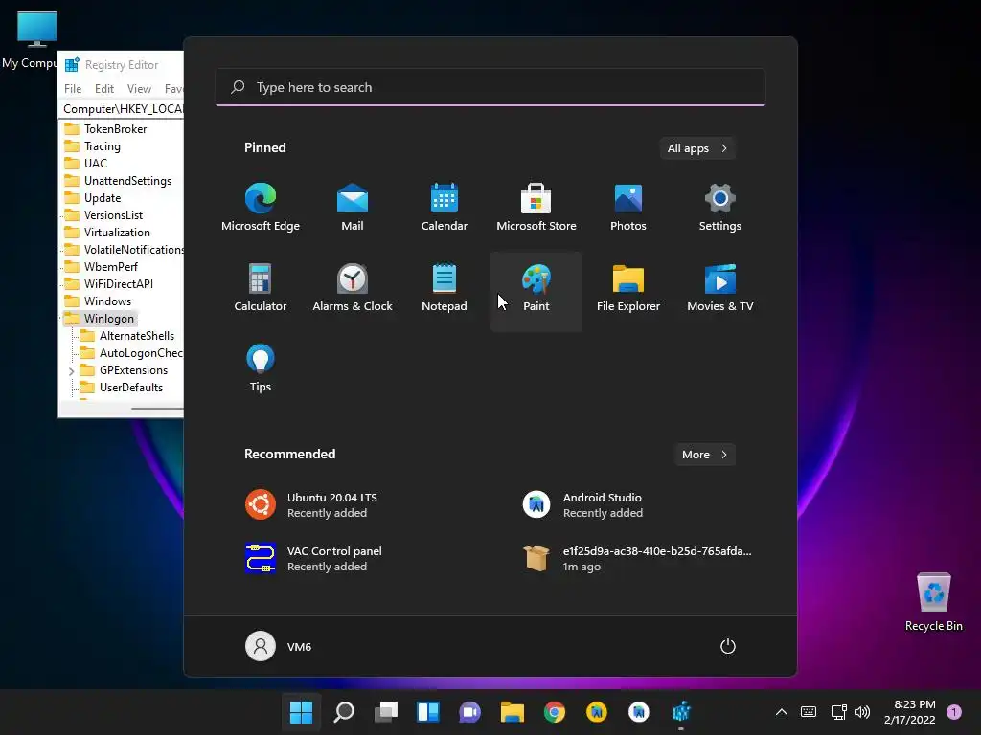Show All apps list
Screen dimensions: 981x735
[697, 148]
